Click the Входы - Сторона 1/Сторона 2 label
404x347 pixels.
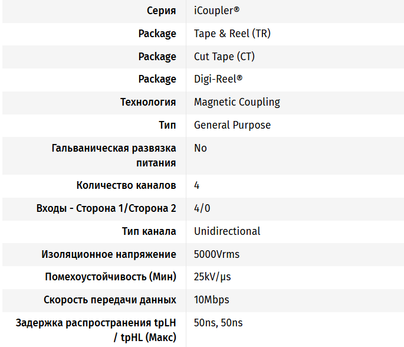[106, 208]
